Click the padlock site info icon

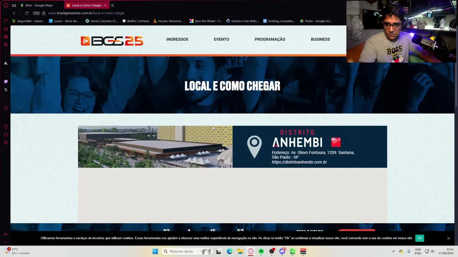[x=44, y=13]
